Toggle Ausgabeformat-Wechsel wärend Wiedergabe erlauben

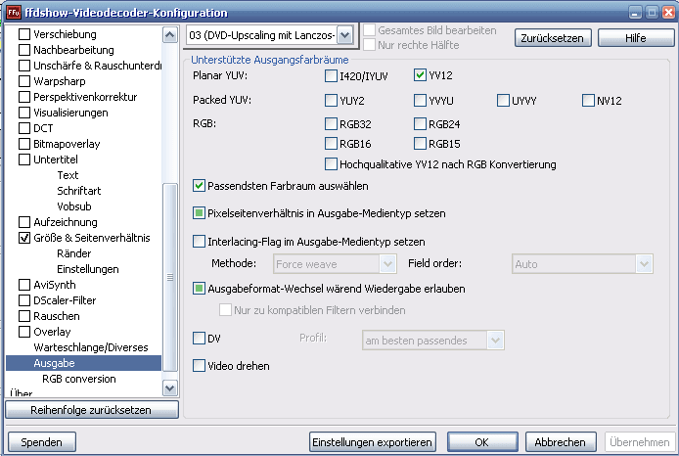click(199, 289)
